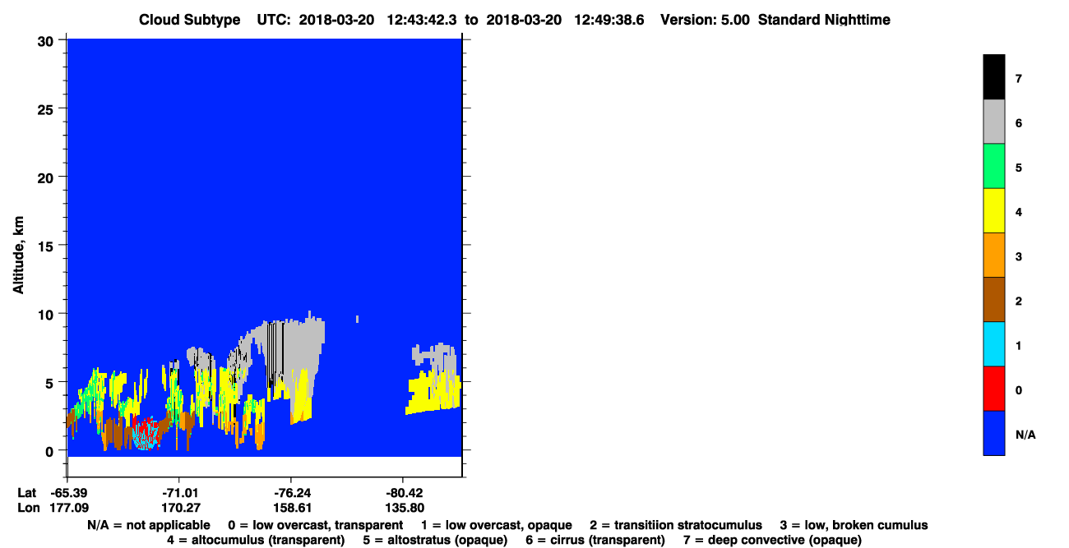Click the 15 km altitude tick label
1069x548 pixels.
click(49, 246)
